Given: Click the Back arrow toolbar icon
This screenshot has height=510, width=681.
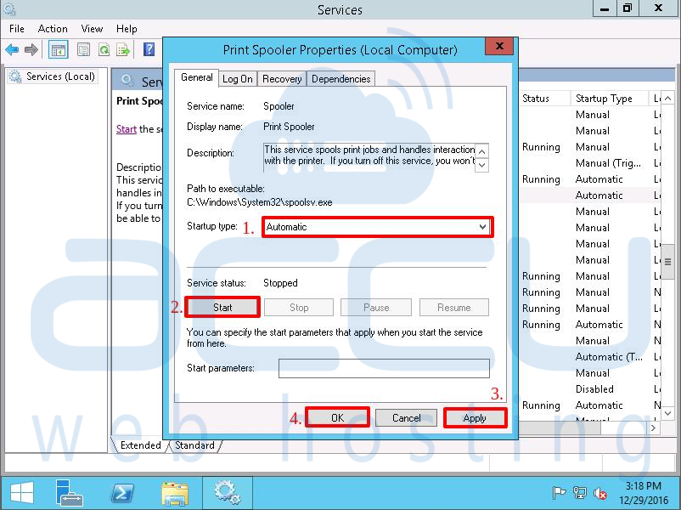Looking at the screenshot, I should (12, 49).
